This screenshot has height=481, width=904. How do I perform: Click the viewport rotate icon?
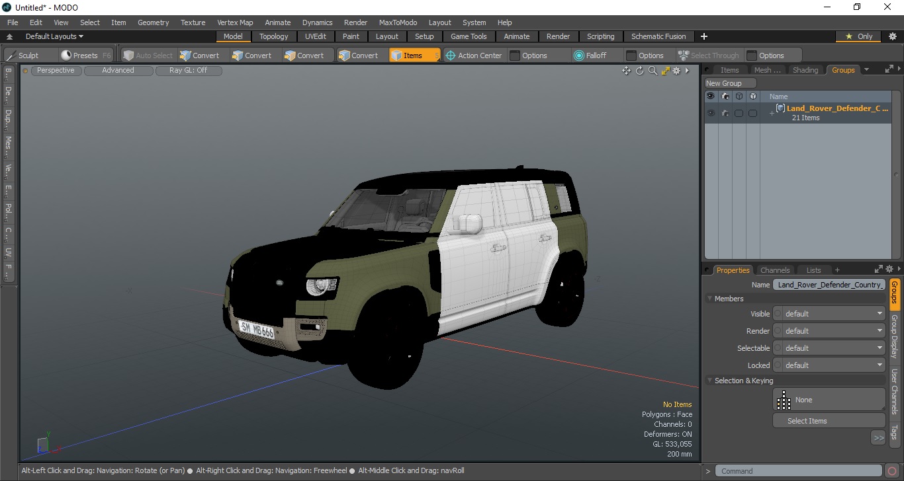640,71
